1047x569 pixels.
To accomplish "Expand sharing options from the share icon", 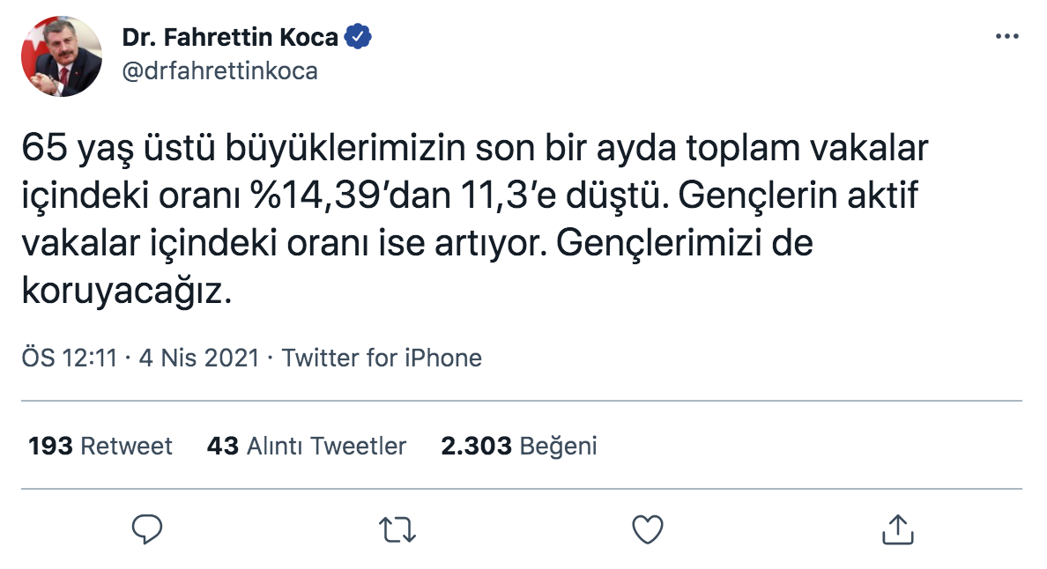I will pos(899,529).
